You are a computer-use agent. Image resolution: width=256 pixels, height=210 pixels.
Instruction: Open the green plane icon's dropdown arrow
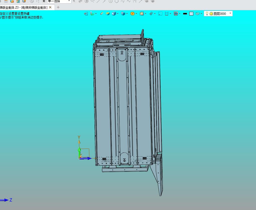96,14
